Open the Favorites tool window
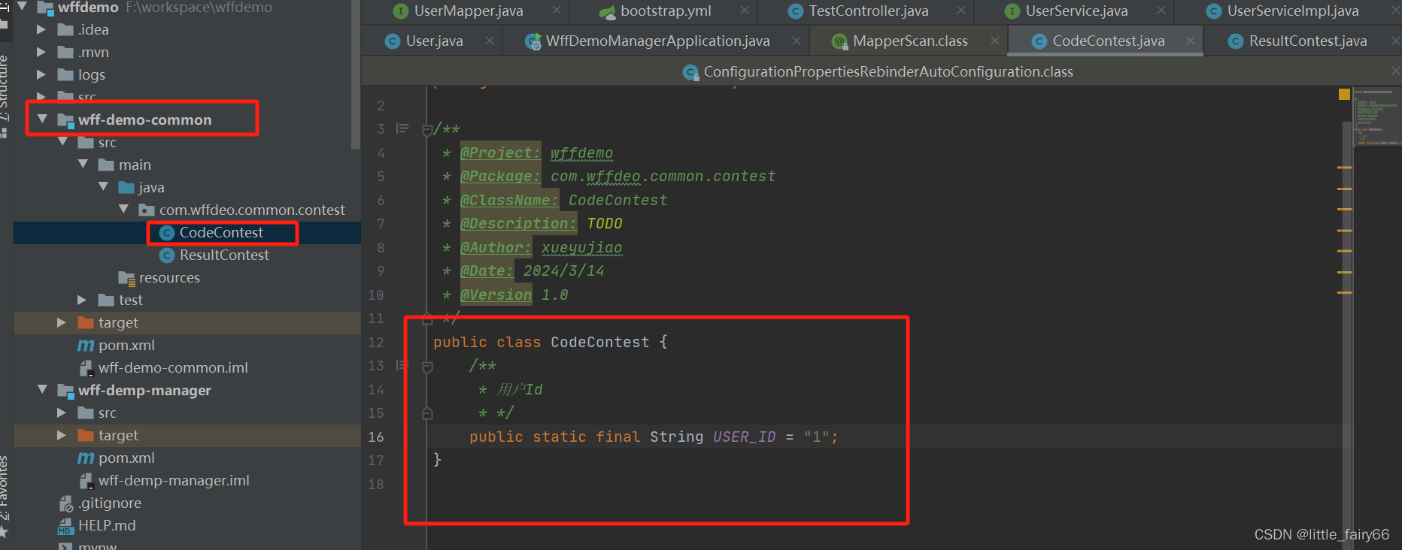This screenshot has width=1402, height=550. 4,488
